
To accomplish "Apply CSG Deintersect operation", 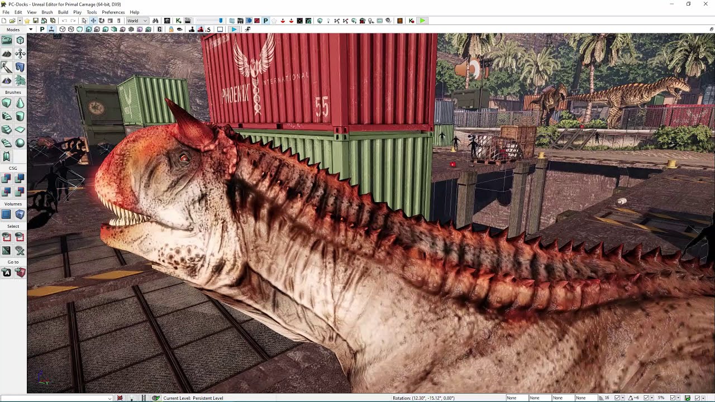I will [x=20, y=192].
